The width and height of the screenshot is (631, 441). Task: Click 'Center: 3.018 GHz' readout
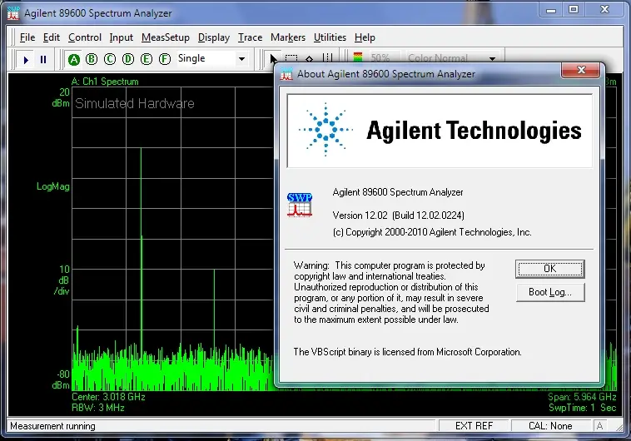108,397
